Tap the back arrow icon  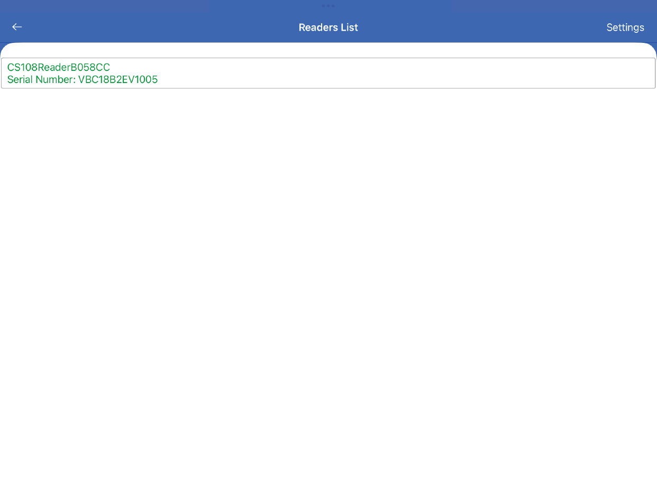click(17, 27)
